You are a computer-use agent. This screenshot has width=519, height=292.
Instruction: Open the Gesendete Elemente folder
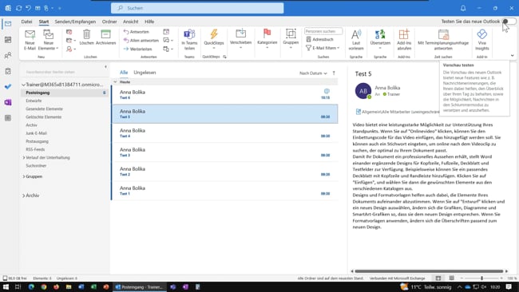(44, 109)
